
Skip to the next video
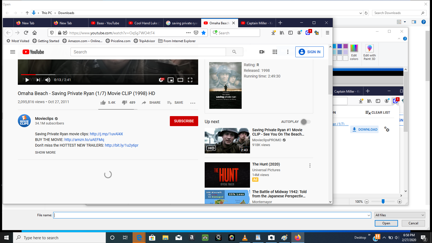point(38,80)
